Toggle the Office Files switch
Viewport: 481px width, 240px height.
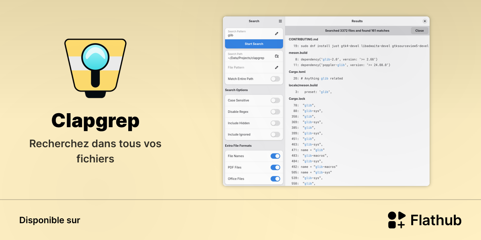pyautogui.click(x=275, y=179)
